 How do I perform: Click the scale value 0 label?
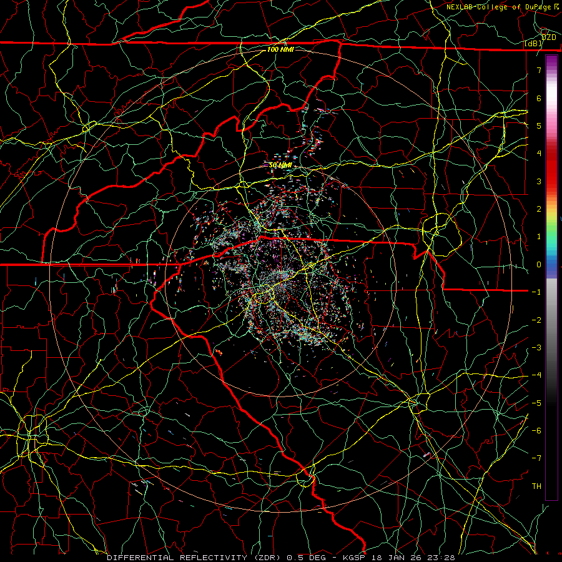click(539, 265)
